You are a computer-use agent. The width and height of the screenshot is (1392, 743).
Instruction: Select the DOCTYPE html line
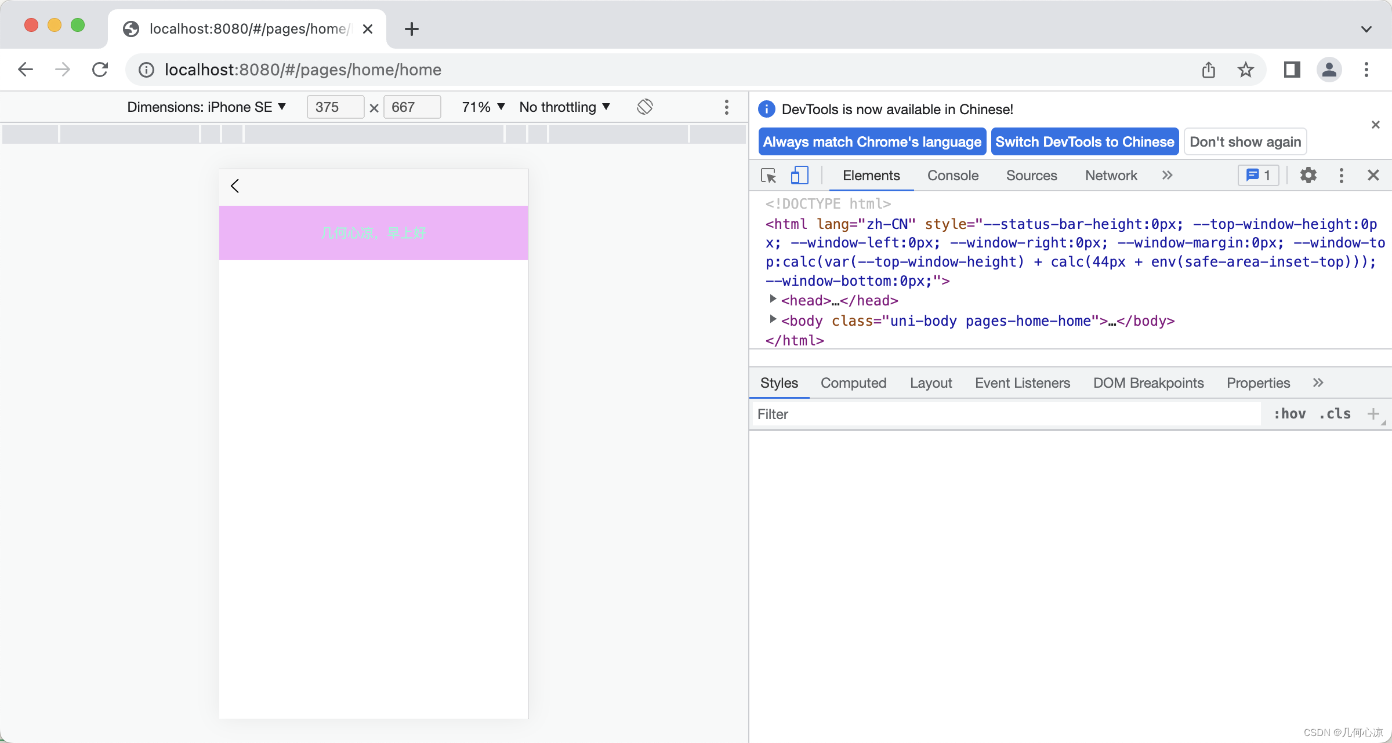[828, 203]
